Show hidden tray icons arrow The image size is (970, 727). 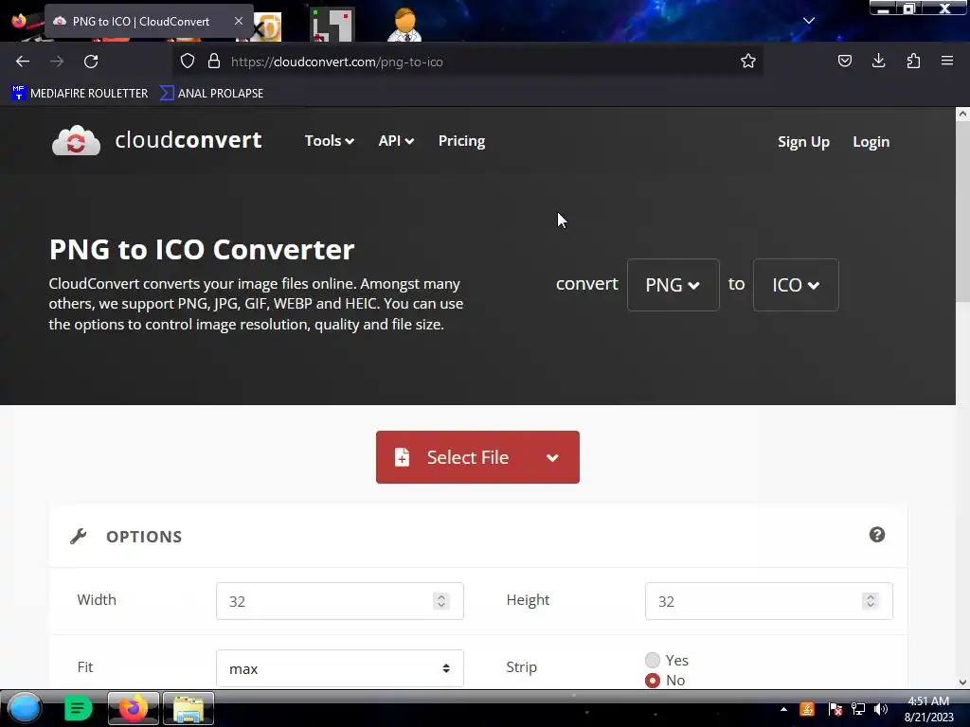[x=783, y=709]
